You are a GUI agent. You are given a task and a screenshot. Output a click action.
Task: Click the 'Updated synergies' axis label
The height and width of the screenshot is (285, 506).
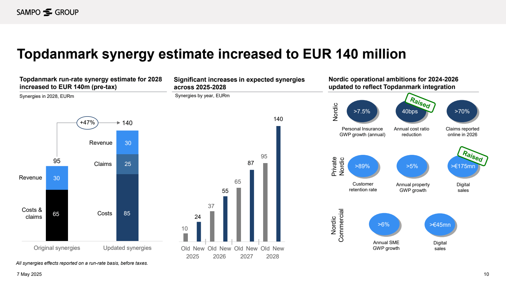pos(127,248)
